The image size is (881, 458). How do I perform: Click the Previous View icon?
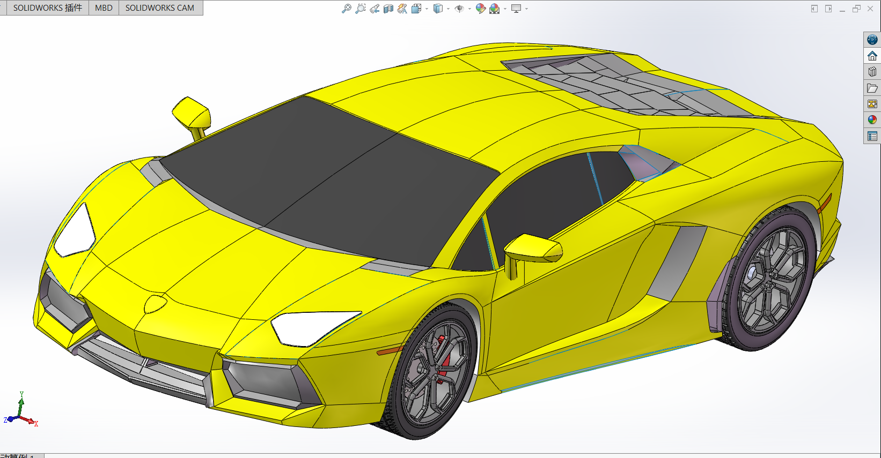click(x=375, y=9)
